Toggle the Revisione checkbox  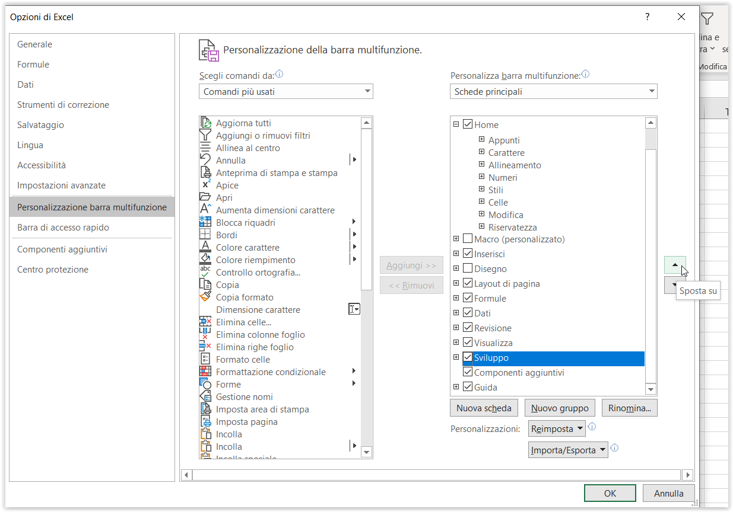tap(468, 328)
